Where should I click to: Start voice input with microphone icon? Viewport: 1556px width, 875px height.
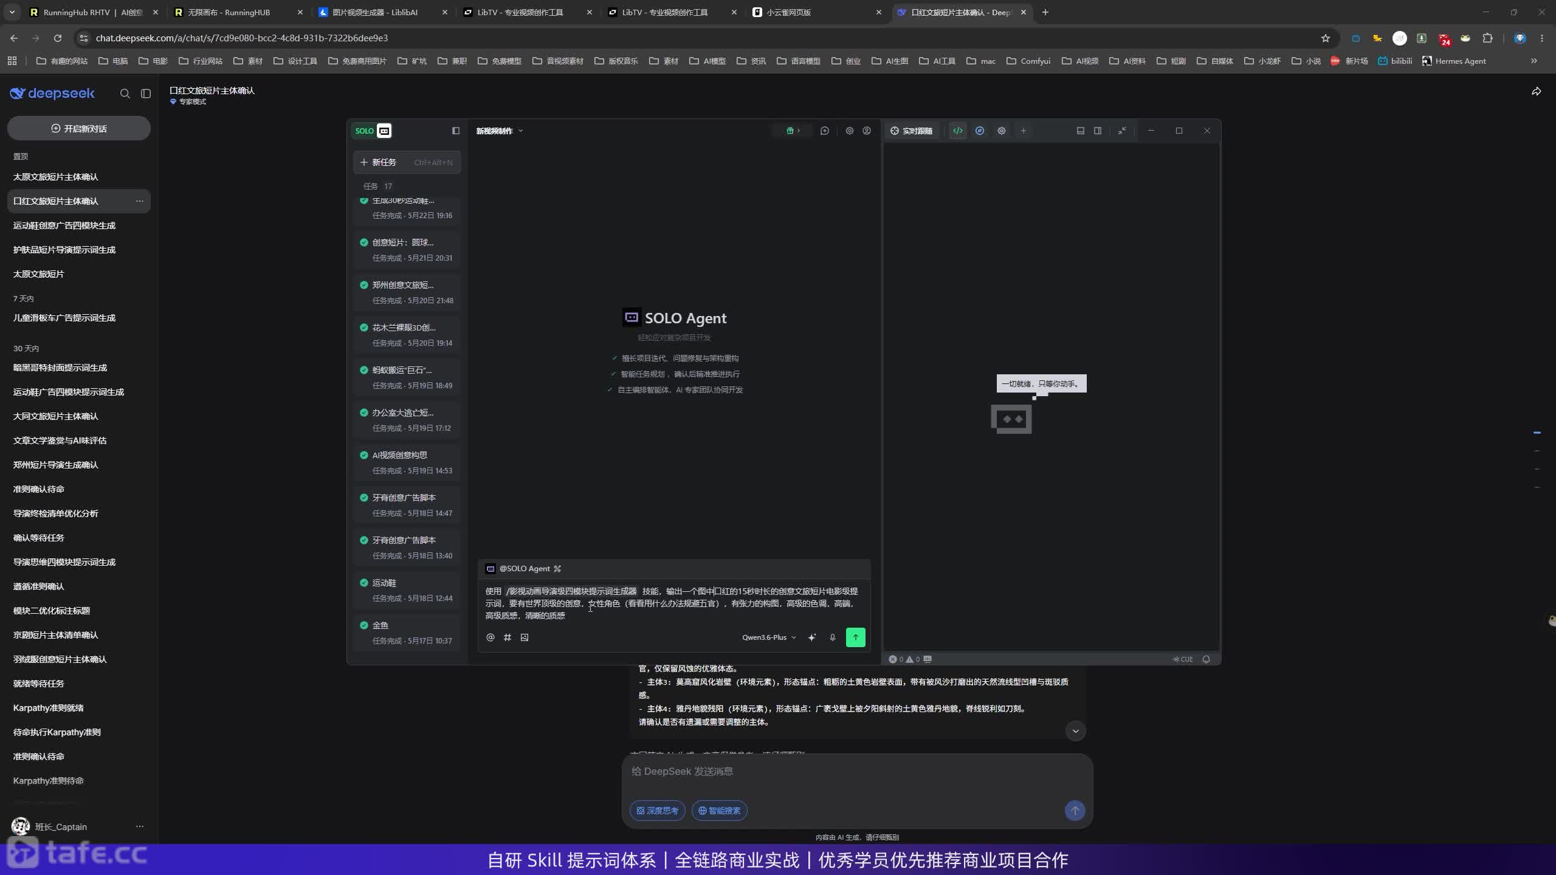point(833,637)
